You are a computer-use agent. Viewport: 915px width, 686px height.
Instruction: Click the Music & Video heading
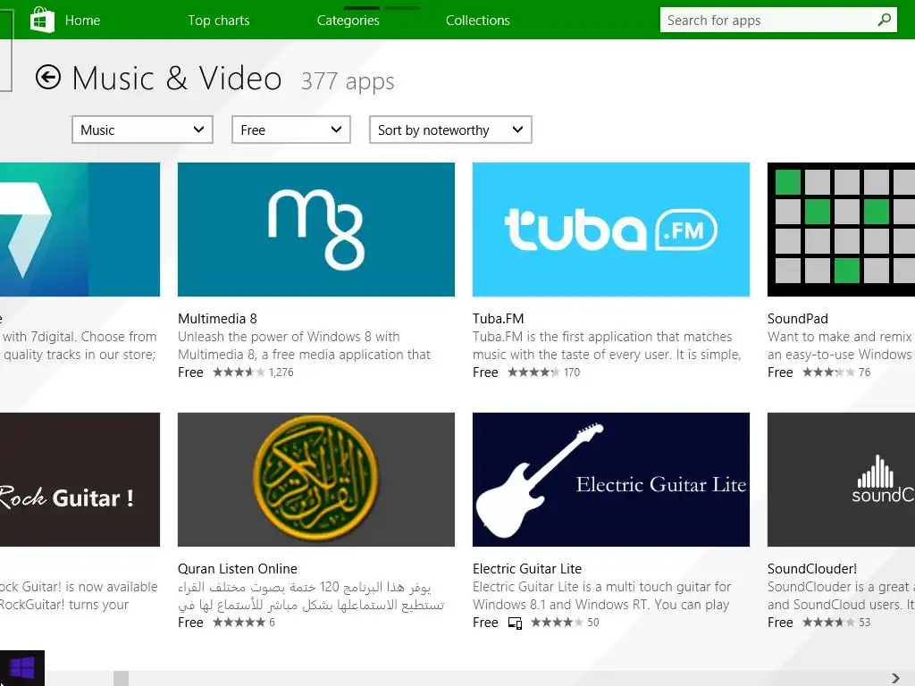(x=177, y=79)
